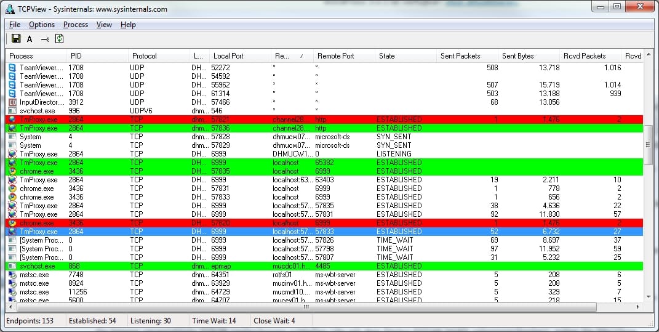The height and width of the screenshot is (332, 659).
Task: Click chrome.exe icon in row with local port 57831
Action: [x=12, y=188]
